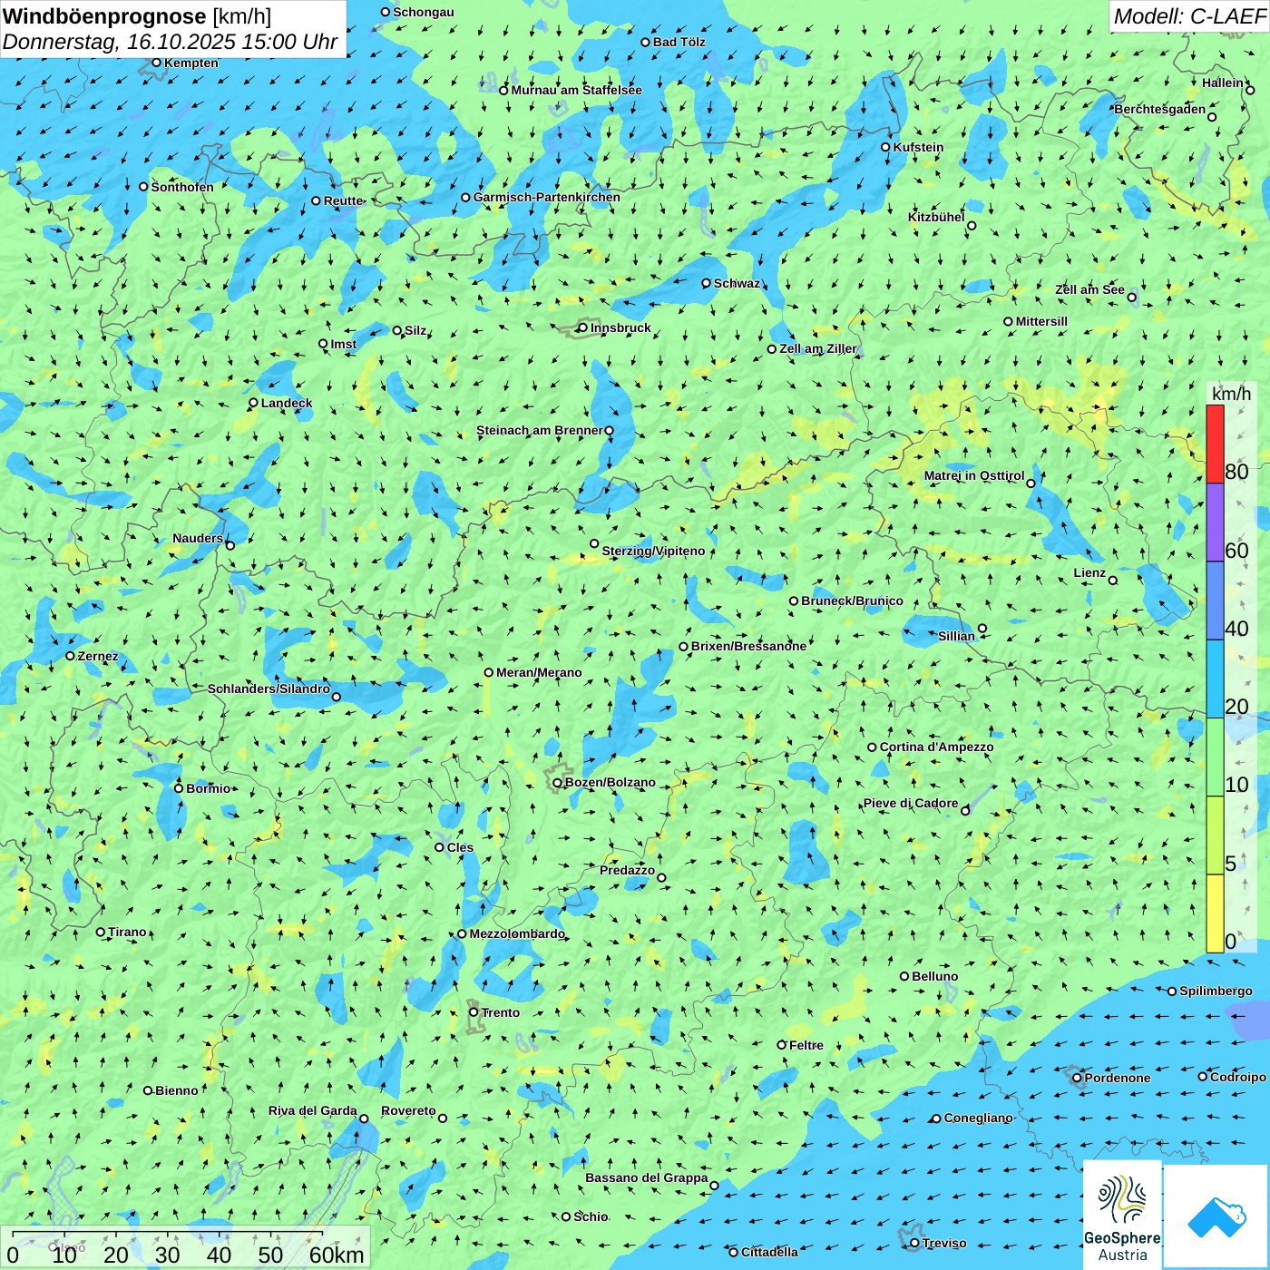Click the 'Meran/Merano' label
This screenshot has width=1270, height=1270.
(539, 672)
